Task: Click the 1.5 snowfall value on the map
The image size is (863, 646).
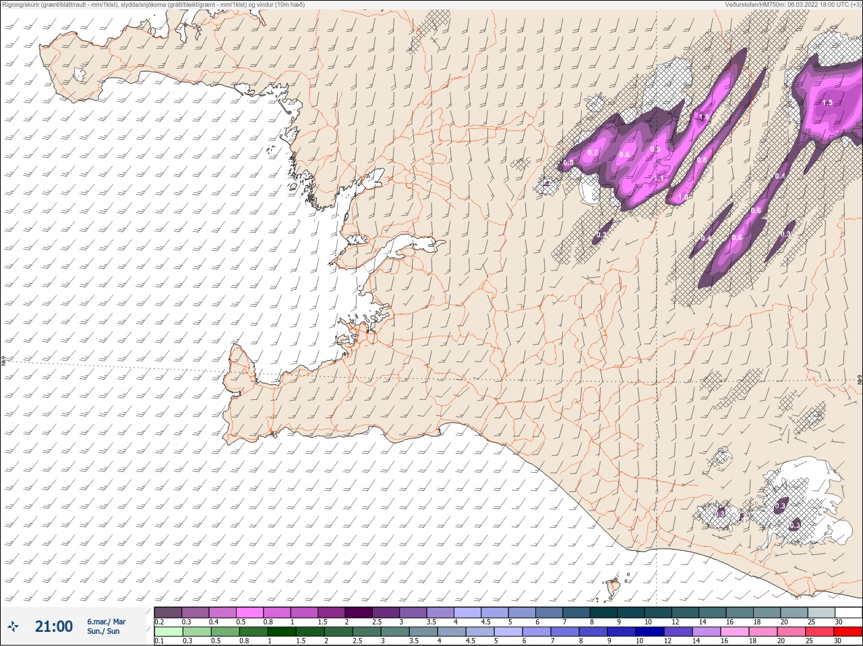Action: pos(827,102)
